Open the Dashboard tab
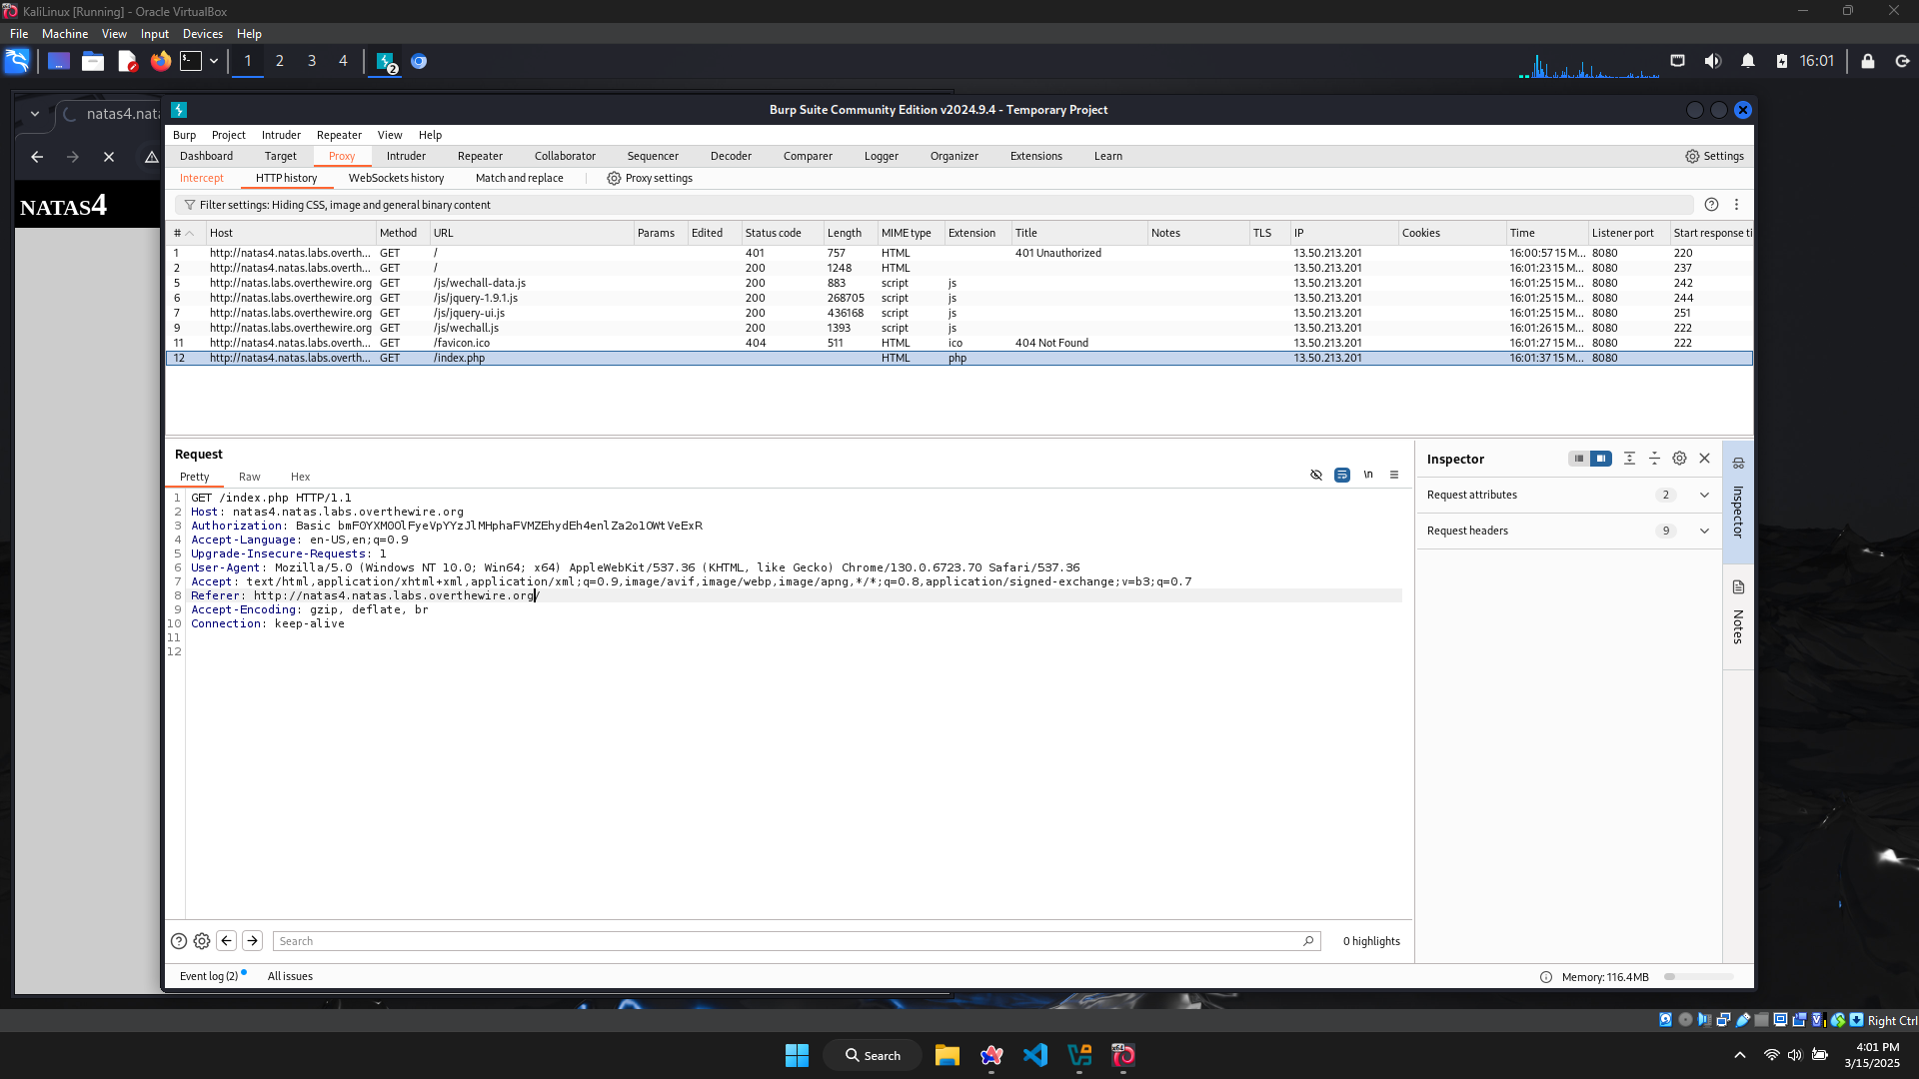 click(206, 156)
